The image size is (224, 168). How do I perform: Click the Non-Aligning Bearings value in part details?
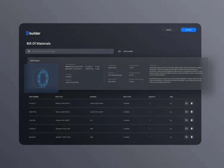[x=115, y=75]
